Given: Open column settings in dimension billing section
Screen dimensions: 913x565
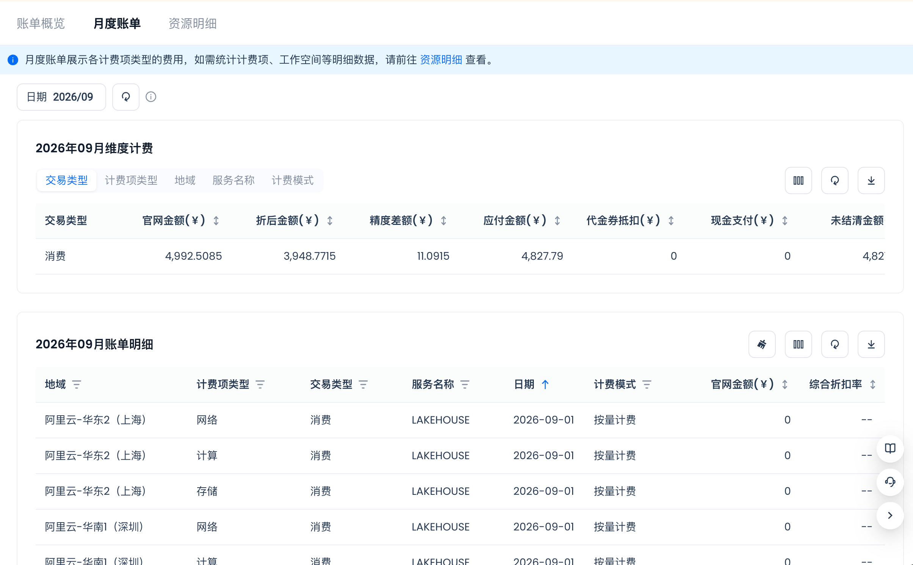Looking at the screenshot, I should 798,180.
